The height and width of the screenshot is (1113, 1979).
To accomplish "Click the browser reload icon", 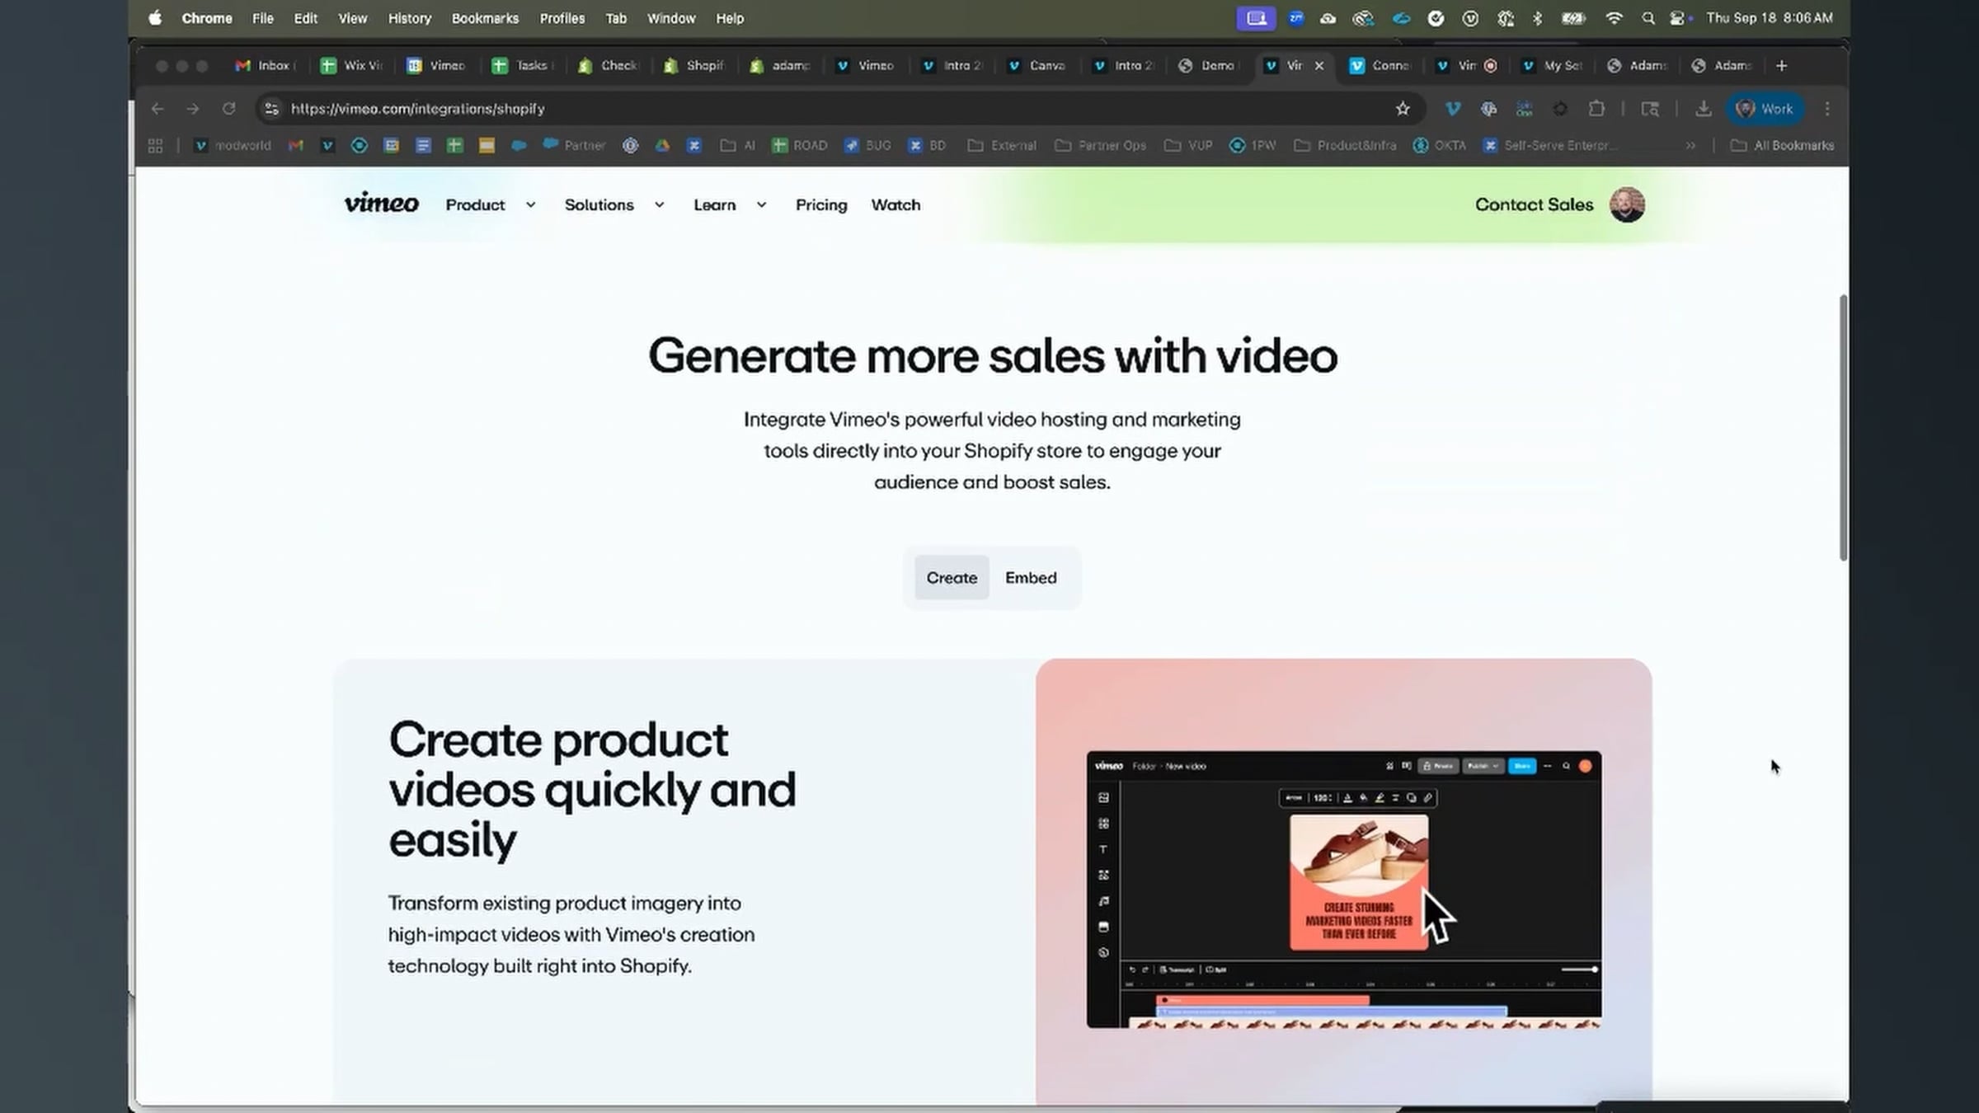I will point(228,109).
